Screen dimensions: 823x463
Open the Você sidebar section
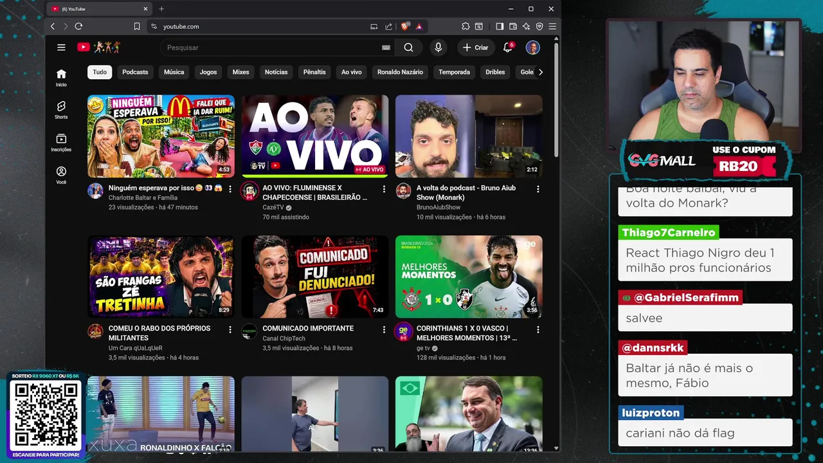click(x=61, y=176)
